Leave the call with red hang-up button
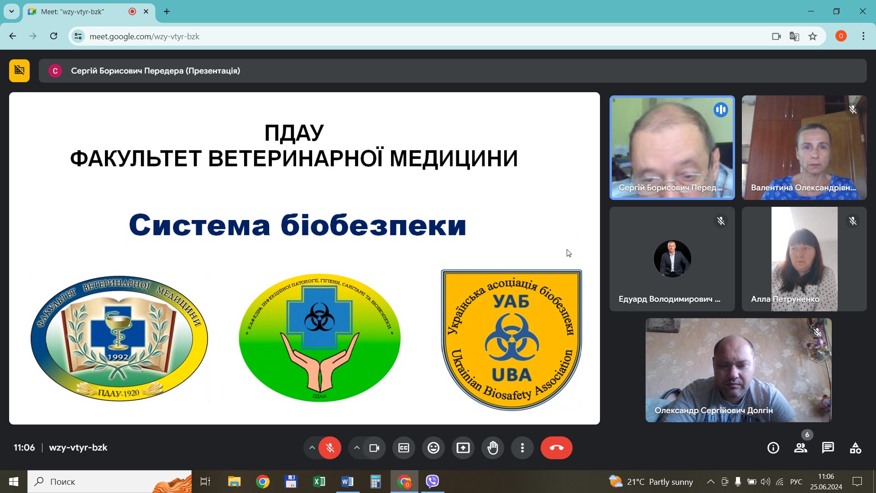The width and height of the screenshot is (876, 493). tap(557, 448)
